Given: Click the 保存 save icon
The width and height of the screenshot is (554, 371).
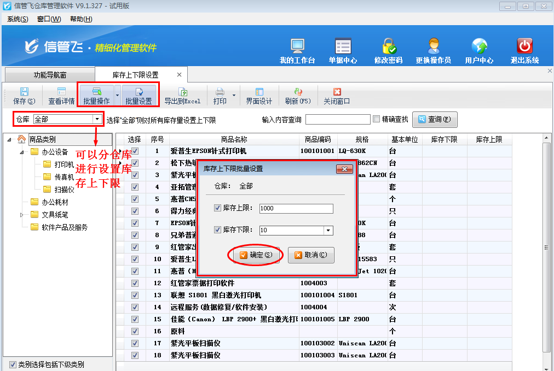Looking at the screenshot, I should [24, 95].
